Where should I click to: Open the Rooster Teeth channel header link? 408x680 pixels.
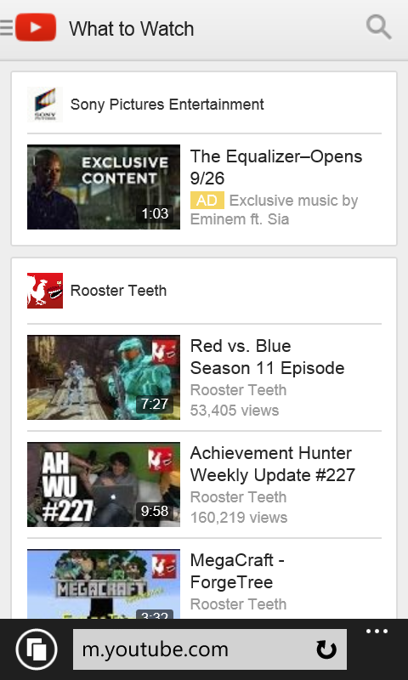(118, 291)
